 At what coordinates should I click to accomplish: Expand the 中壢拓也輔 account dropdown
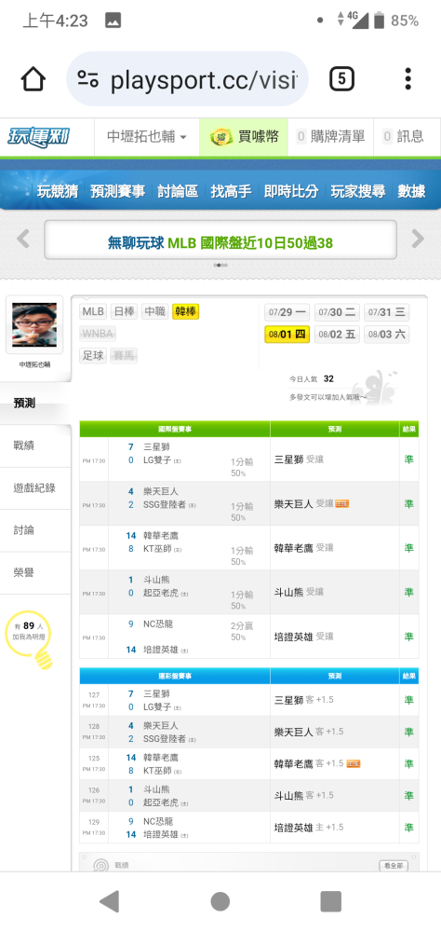coord(147,137)
